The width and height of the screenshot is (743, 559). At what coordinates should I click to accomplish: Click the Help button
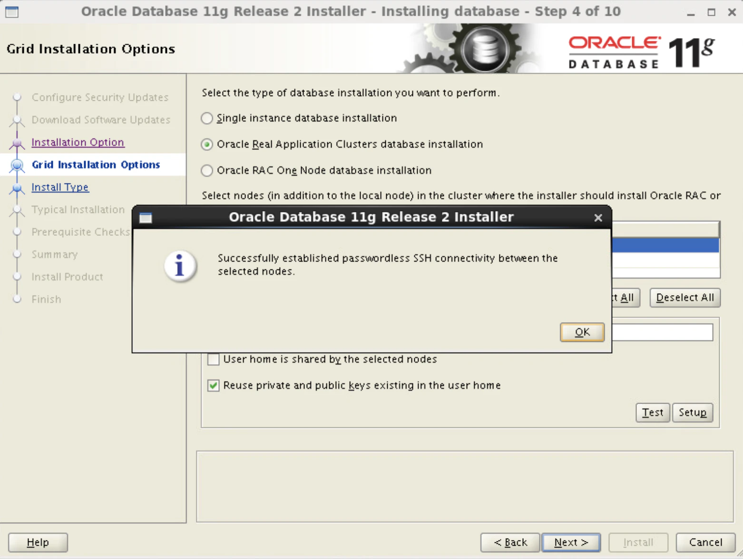click(38, 542)
